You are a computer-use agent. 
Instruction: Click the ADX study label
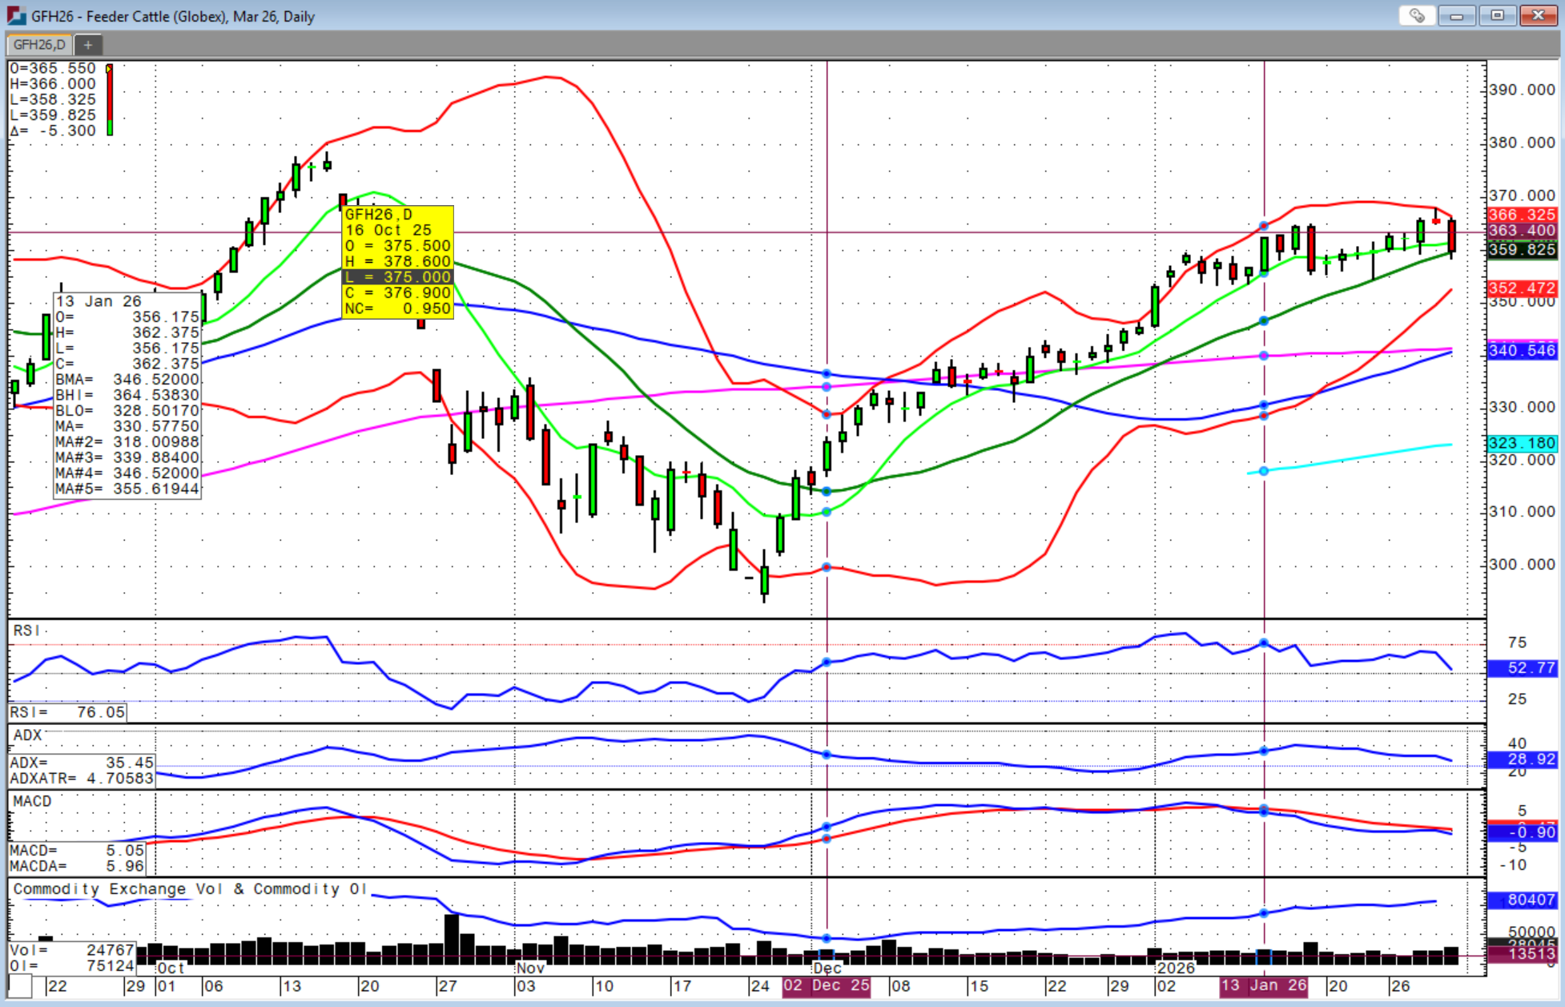[x=27, y=735]
